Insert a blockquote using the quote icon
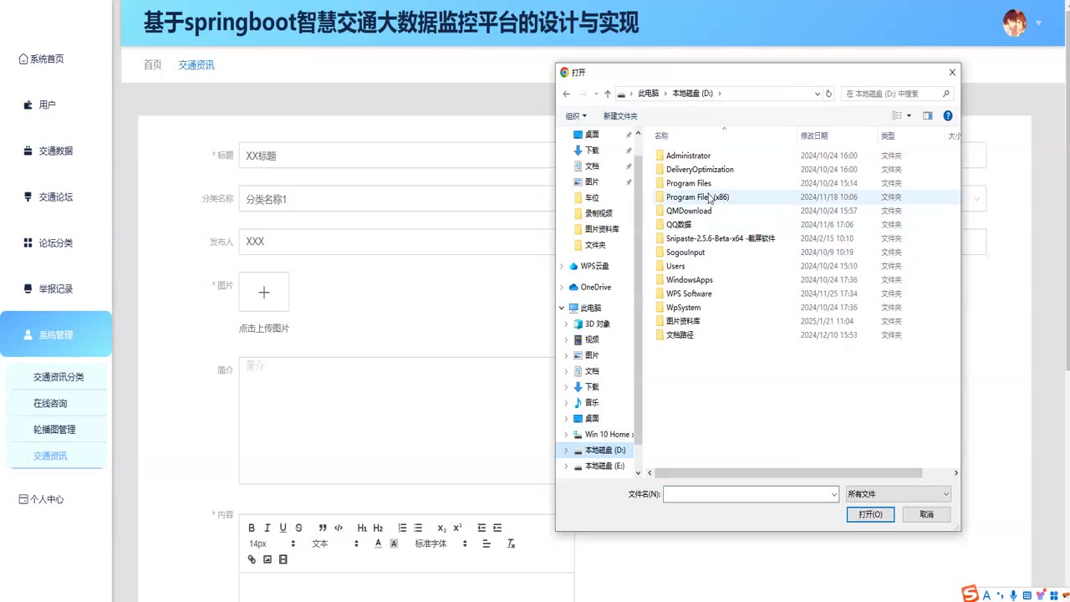The image size is (1070, 602). click(323, 528)
